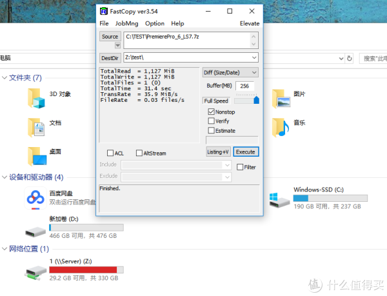Screen dimensions: 387x296
Task: Open the Explorer address bar history dropdown
Action: point(341,59)
